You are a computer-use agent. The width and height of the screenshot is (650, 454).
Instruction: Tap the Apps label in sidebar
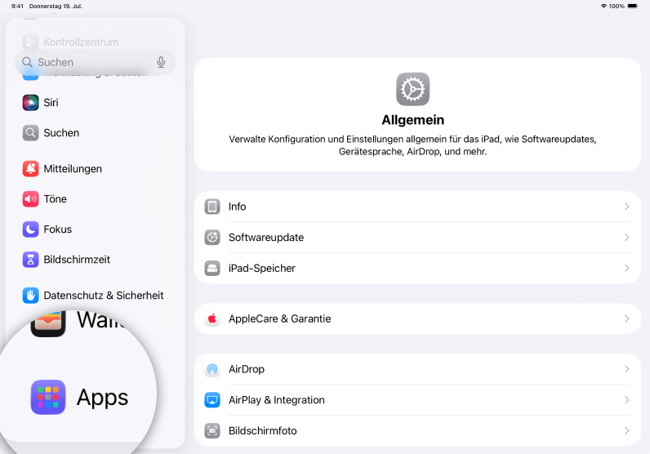coord(102,398)
